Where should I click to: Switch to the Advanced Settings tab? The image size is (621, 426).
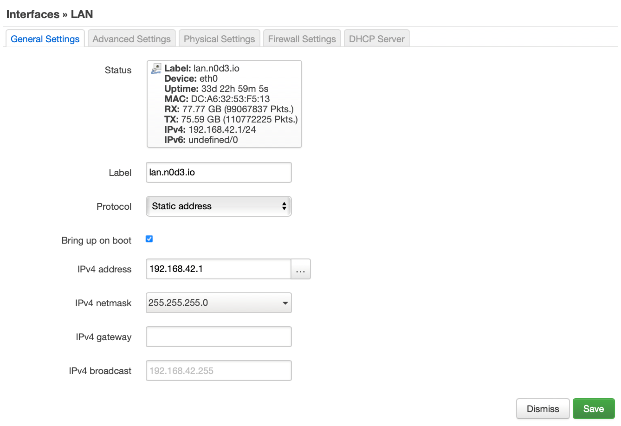[x=131, y=39]
